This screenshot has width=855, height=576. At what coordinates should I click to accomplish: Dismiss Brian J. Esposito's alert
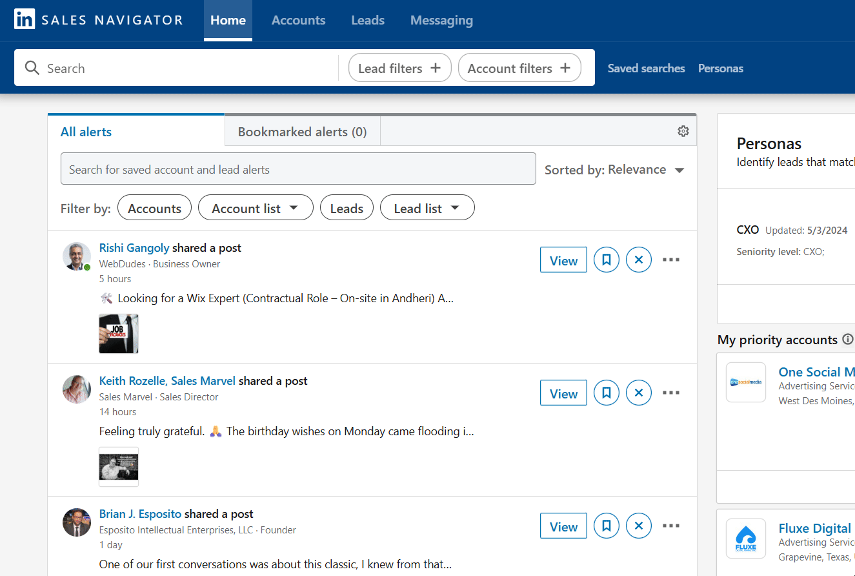[638, 525]
